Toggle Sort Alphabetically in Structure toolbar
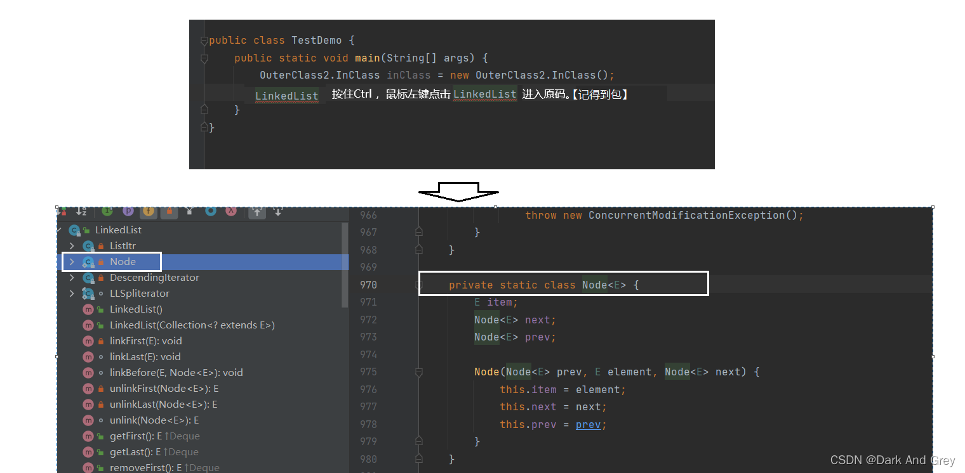Viewport: 965px width, 473px height. [x=81, y=211]
